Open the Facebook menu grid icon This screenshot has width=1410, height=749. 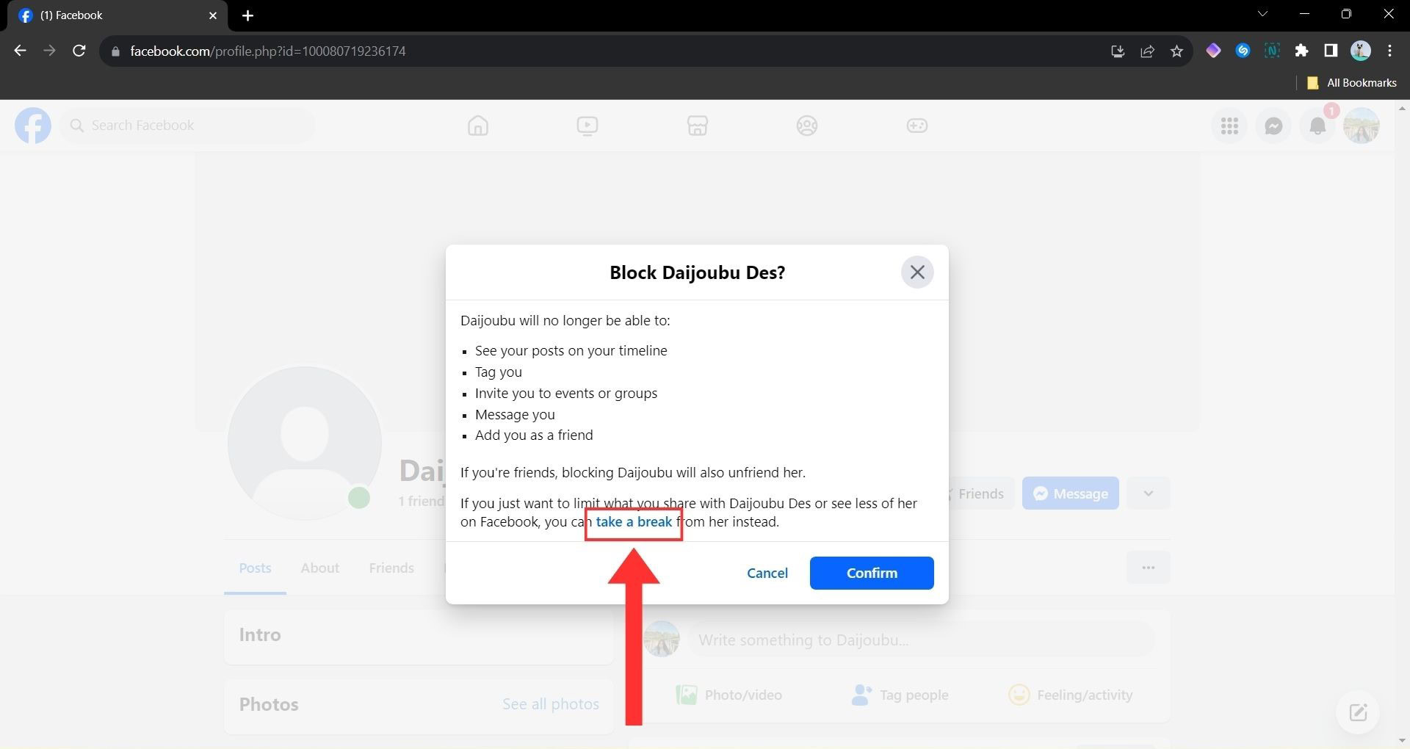1229,126
